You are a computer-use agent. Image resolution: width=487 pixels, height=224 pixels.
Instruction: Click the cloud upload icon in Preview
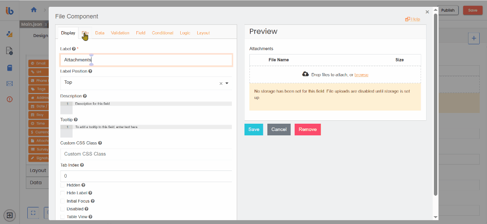click(305, 74)
